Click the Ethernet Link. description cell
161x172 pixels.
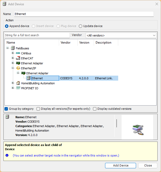coord(104,78)
